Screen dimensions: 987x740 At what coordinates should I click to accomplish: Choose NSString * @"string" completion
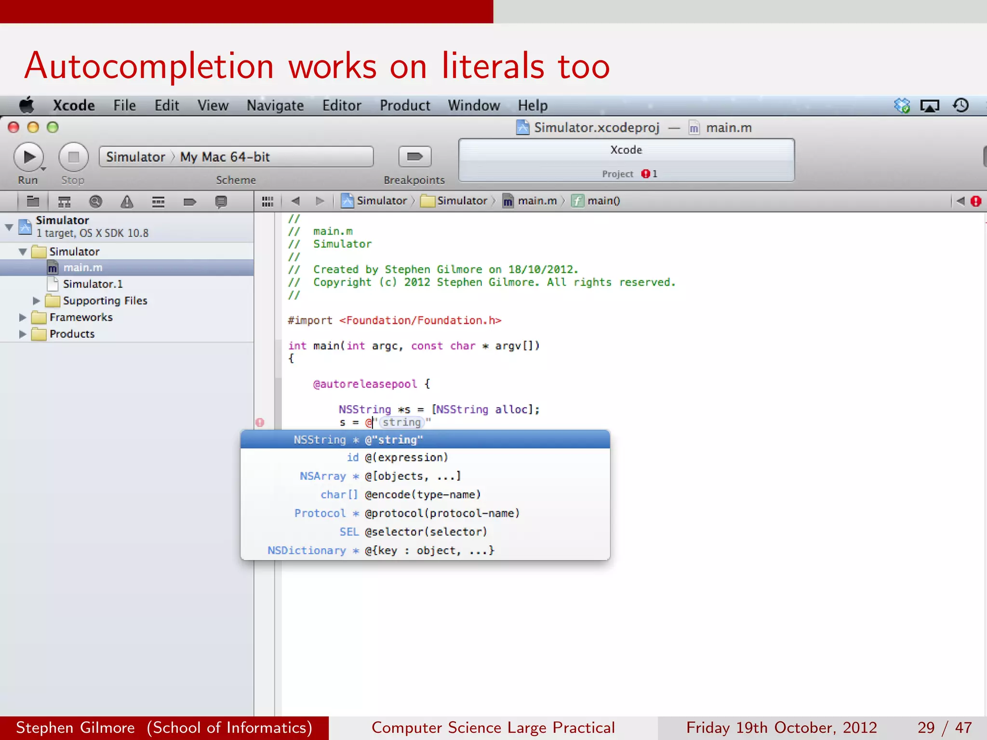click(425, 439)
